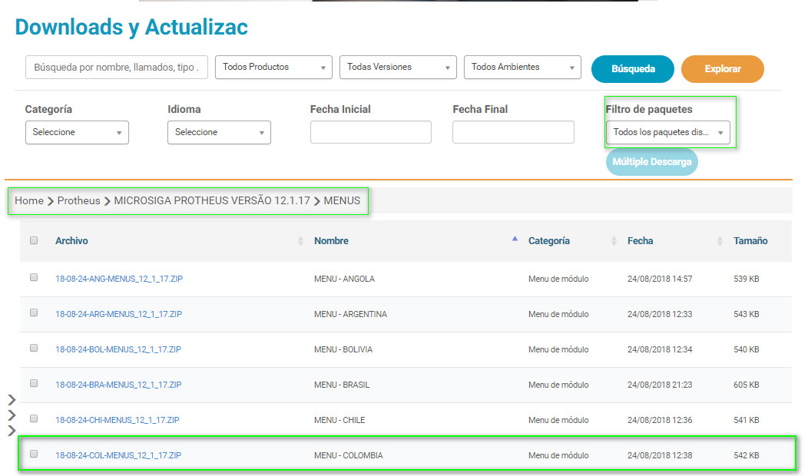Viewport: 808px width, 476px height.
Task: Check the box for MENU - BRASIL row
Action: (x=34, y=383)
